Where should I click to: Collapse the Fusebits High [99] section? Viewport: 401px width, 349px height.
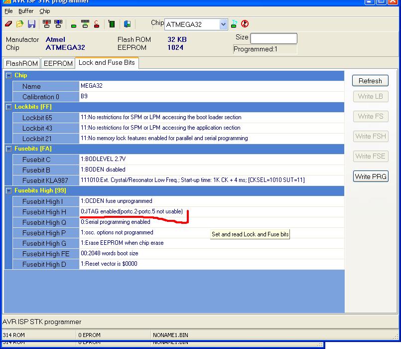tap(8, 190)
